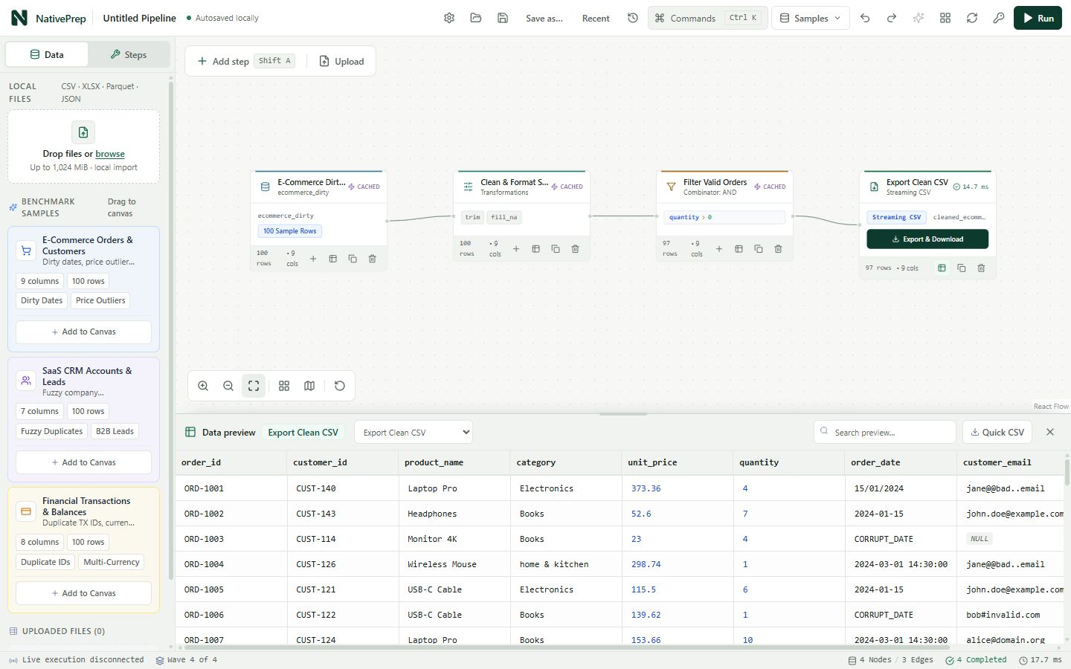
Task: Open history clock icon next to Recent
Action: click(633, 18)
